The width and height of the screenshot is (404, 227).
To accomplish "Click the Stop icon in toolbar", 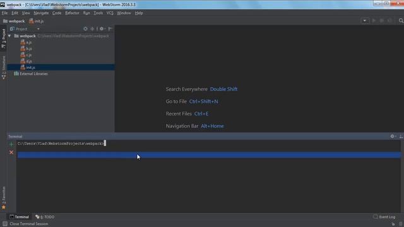I will 389,21.
